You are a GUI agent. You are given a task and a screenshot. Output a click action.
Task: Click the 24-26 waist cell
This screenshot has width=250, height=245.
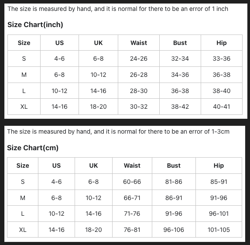pyautogui.click(x=139, y=59)
